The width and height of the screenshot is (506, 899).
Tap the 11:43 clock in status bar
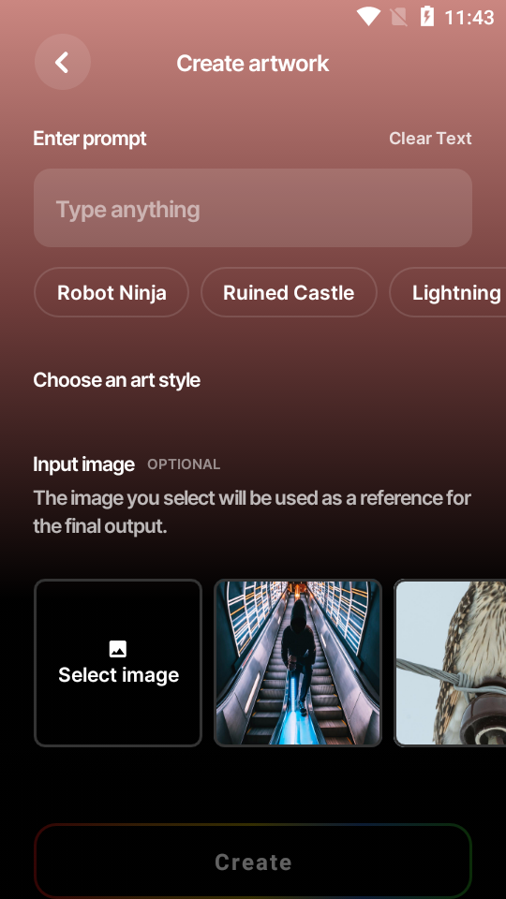click(x=469, y=17)
